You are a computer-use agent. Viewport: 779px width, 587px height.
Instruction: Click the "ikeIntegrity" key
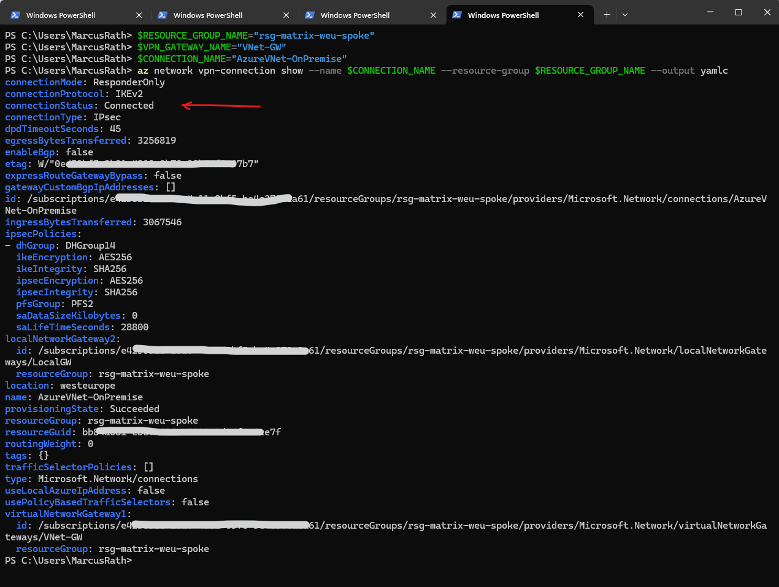click(x=49, y=269)
